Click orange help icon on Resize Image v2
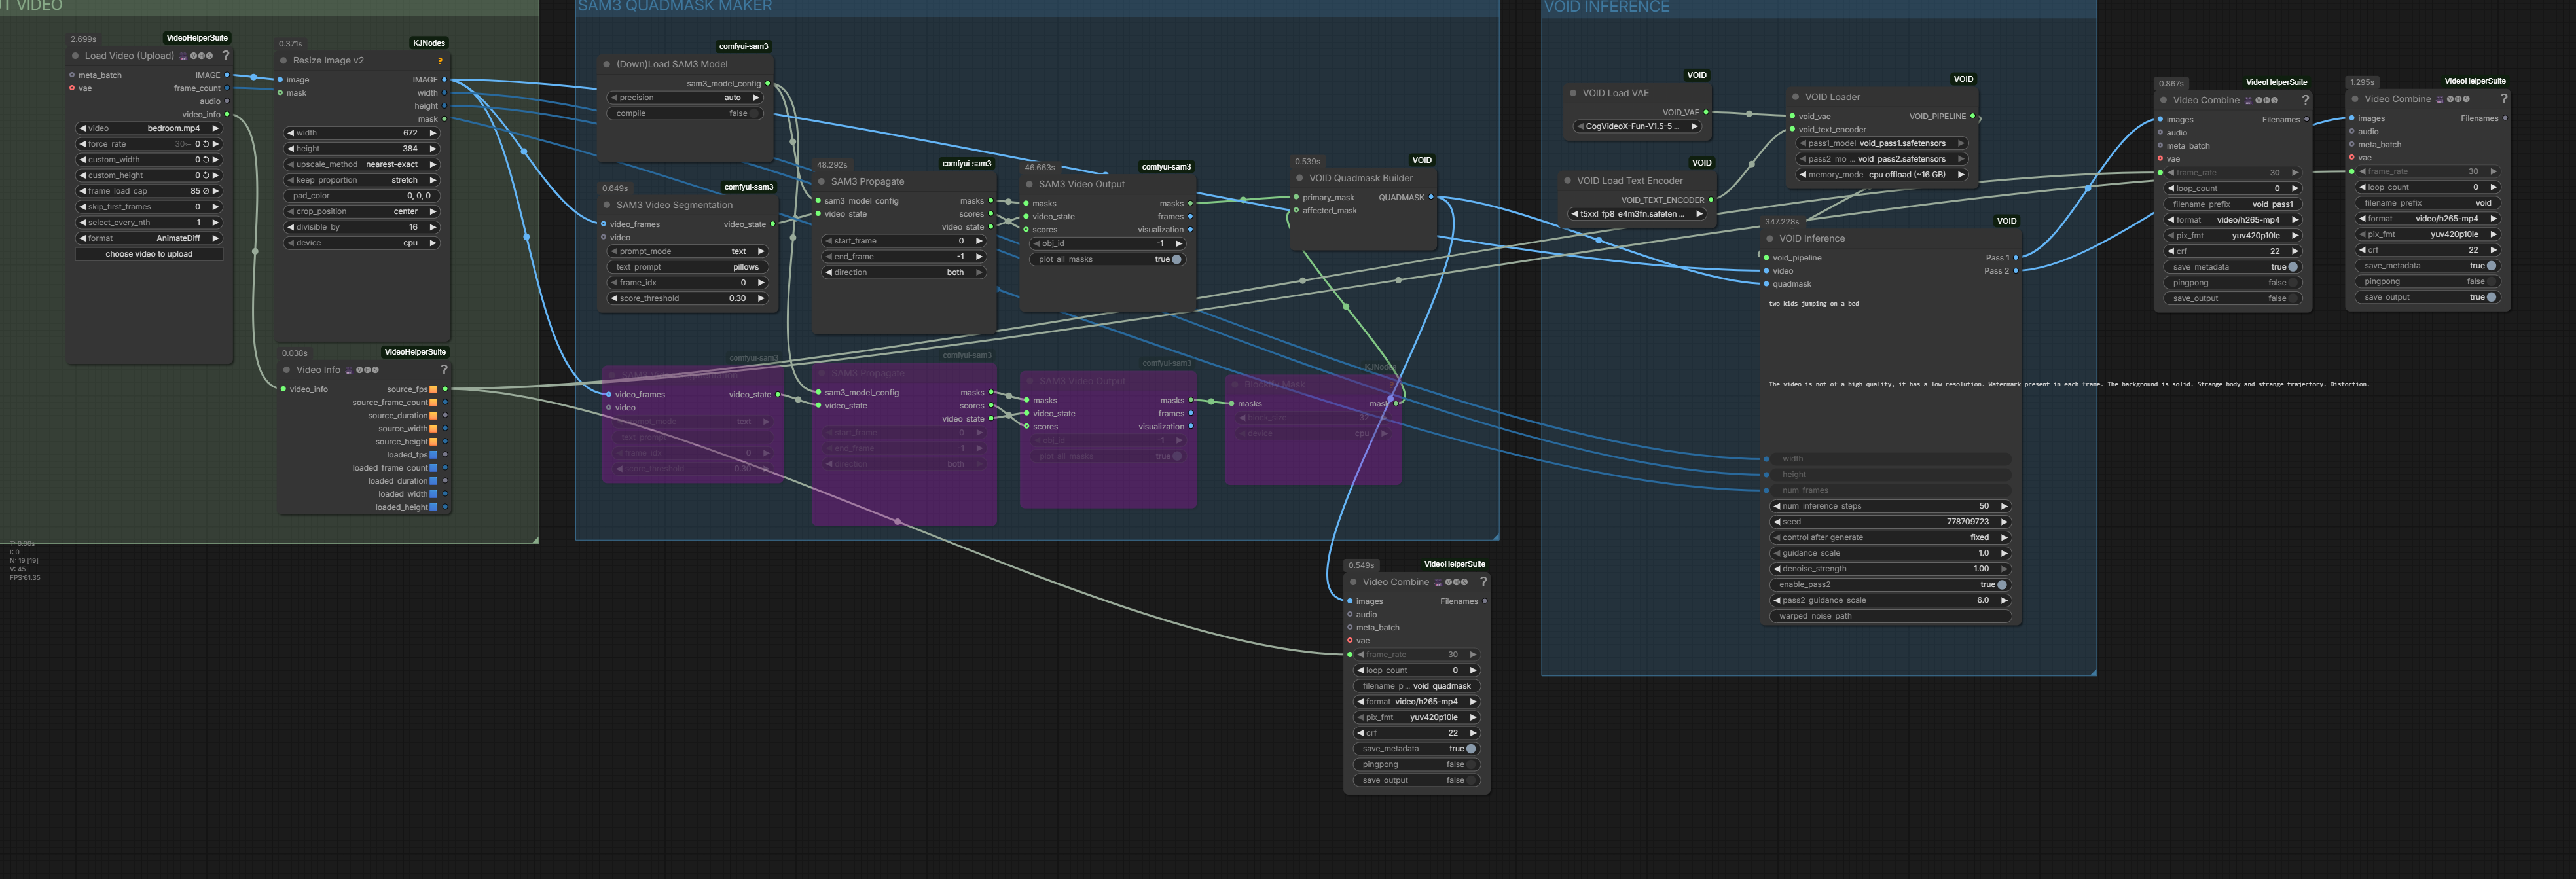 (x=439, y=61)
